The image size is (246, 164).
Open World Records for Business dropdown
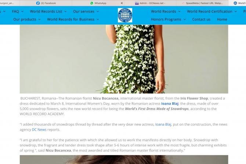coord(73,19)
